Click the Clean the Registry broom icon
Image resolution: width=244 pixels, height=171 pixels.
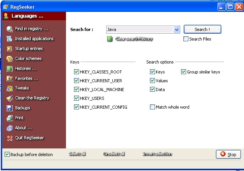click(x=10, y=98)
